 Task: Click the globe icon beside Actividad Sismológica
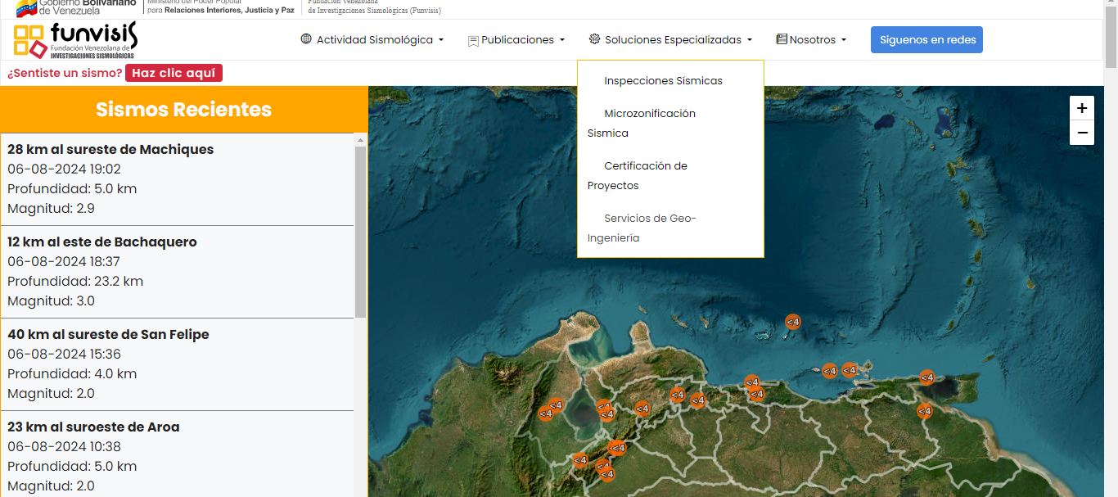pos(304,38)
